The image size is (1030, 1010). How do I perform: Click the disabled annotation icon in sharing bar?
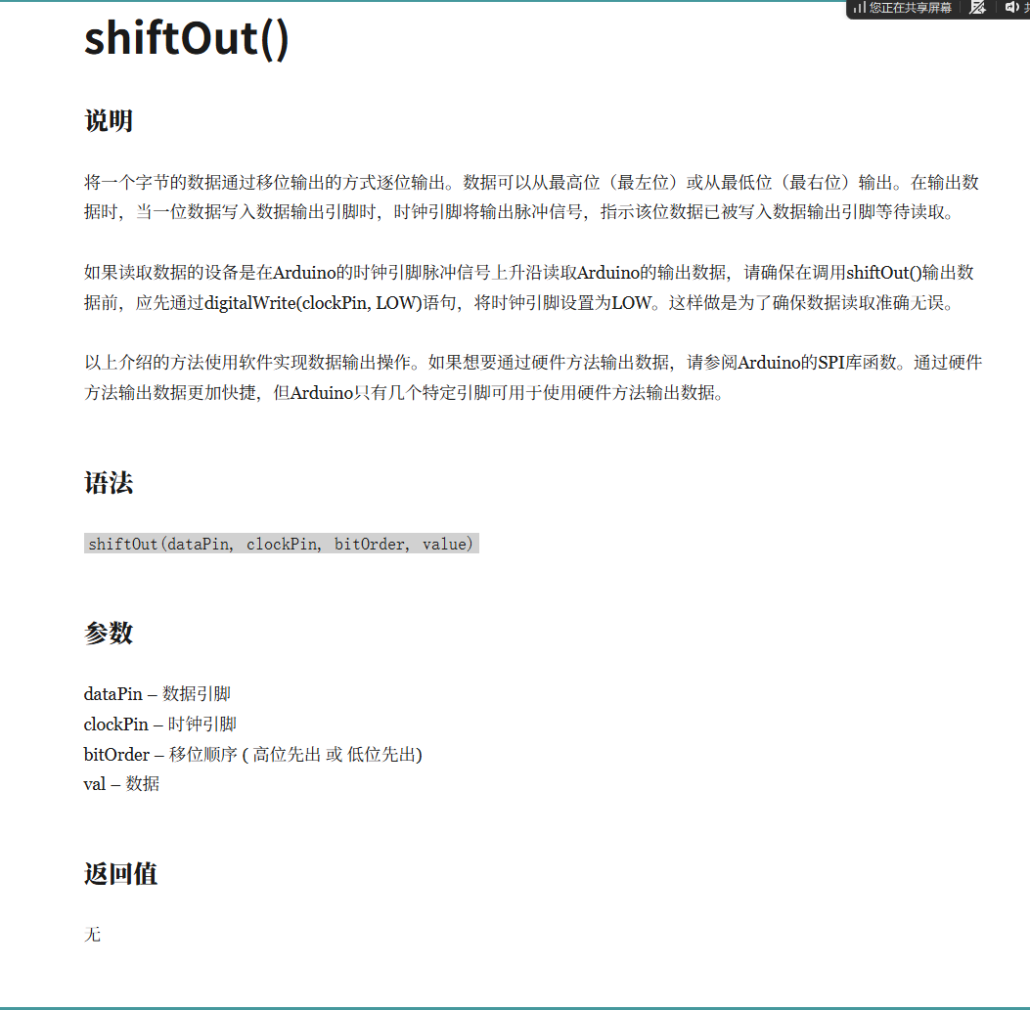977,8
